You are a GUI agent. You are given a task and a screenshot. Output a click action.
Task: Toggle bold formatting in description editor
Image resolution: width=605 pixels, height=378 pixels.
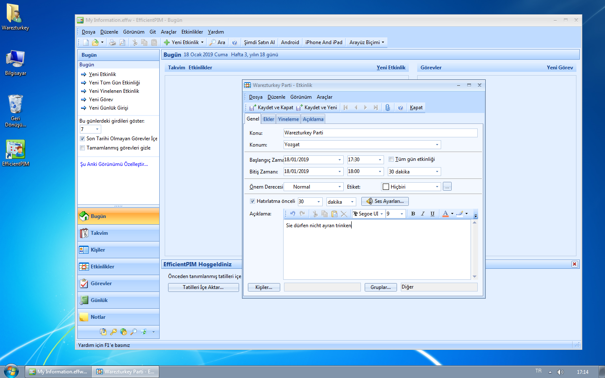click(x=413, y=214)
